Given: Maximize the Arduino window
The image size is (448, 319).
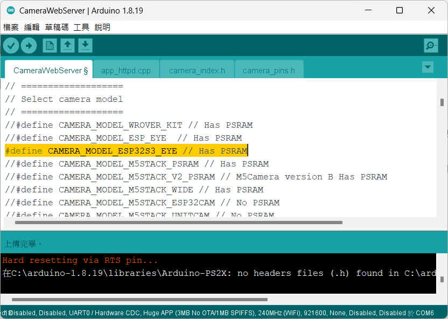Looking at the screenshot, I should pos(400,11).
